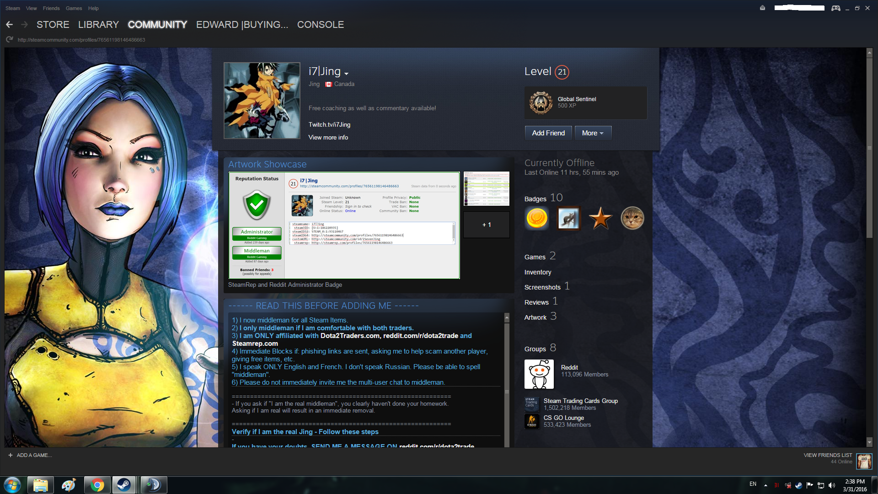This screenshot has height=494, width=878.
Task: Click the gold coin badge icon
Action: (x=537, y=218)
